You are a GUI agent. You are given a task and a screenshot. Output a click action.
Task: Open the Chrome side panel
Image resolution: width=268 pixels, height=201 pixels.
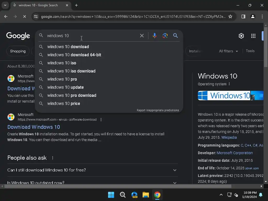(243, 16)
